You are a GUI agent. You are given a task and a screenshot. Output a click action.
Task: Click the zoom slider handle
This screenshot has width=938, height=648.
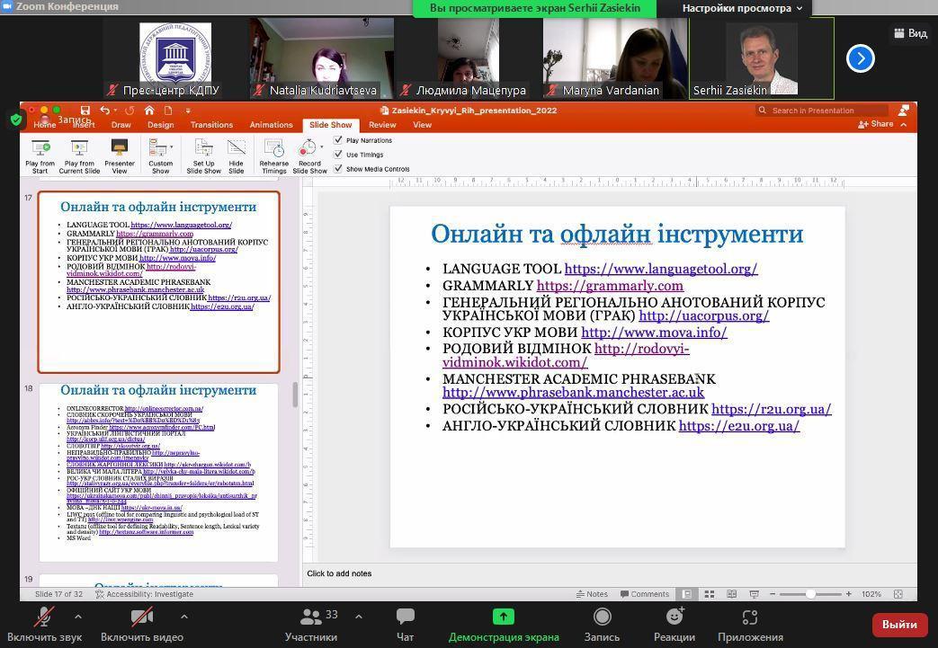tap(810, 593)
